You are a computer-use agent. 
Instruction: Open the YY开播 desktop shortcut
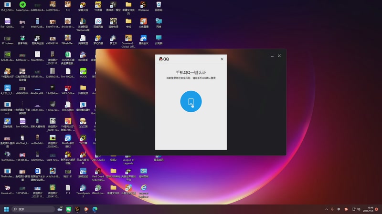point(83,139)
